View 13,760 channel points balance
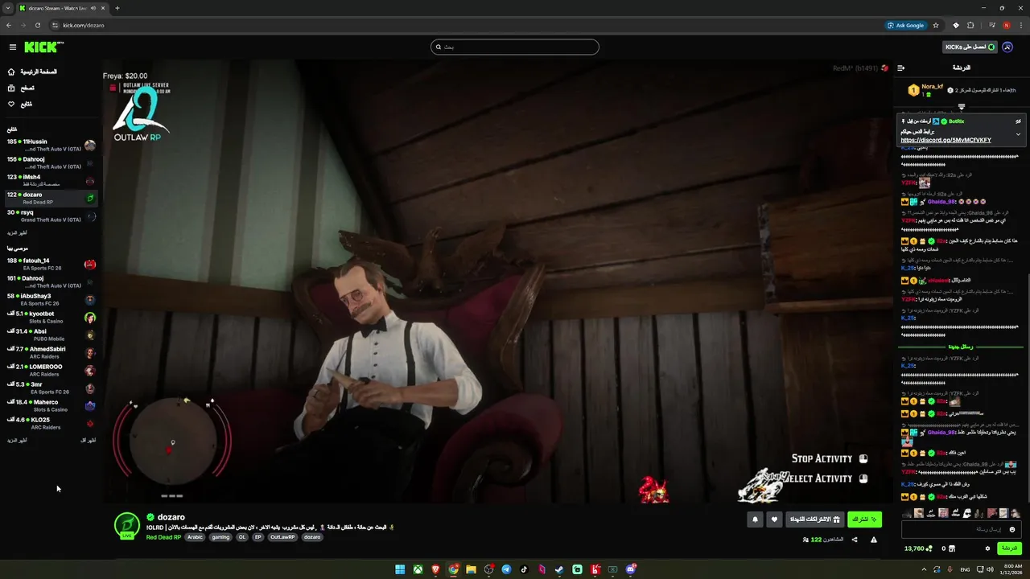The width and height of the screenshot is (1030, 579). click(x=918, y=548)
